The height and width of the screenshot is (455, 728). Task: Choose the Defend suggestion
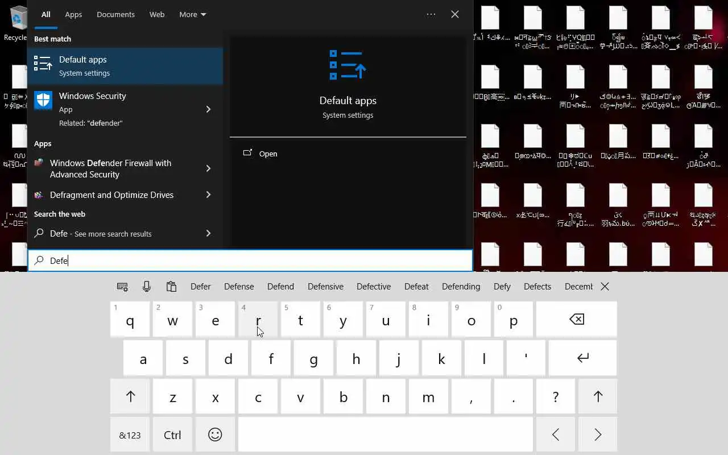tap(281, 287)
